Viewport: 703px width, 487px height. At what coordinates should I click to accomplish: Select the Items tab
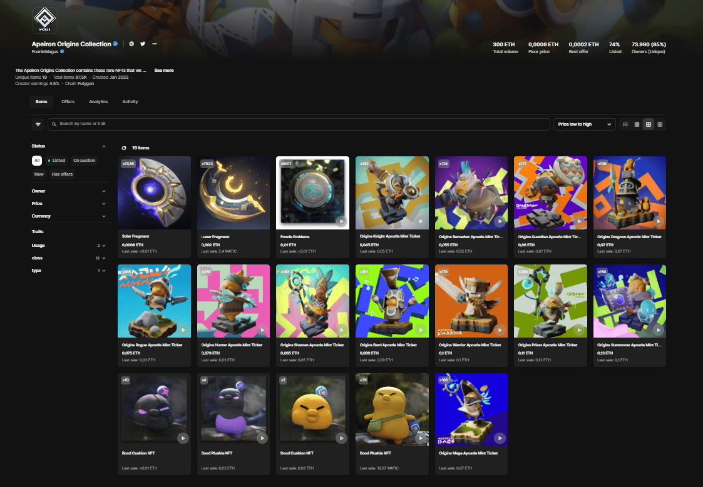click(41, 102)
